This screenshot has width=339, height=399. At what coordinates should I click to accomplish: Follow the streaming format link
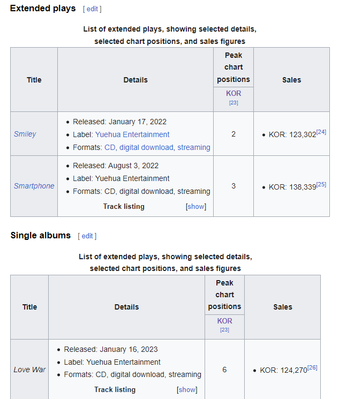pyautogui.click(x=194, y=147)
